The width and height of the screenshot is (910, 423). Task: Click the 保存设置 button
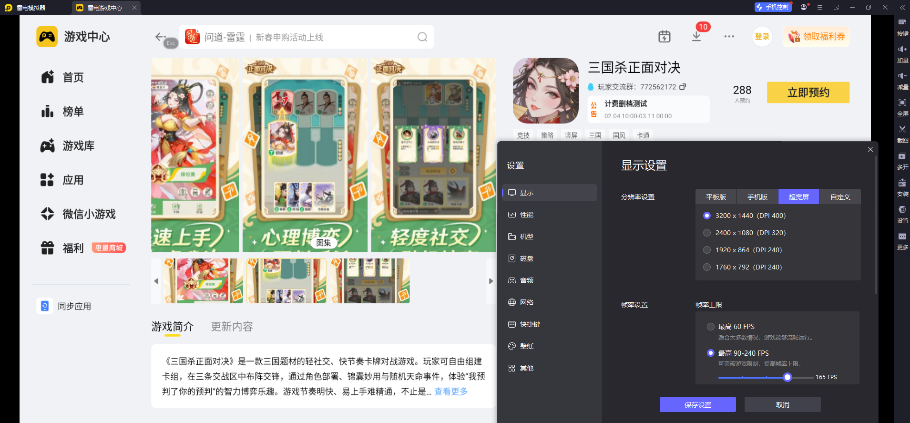[697, 404]
